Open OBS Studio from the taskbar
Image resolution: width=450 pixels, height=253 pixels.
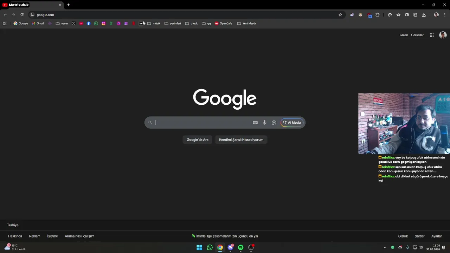tap(251, 247)
